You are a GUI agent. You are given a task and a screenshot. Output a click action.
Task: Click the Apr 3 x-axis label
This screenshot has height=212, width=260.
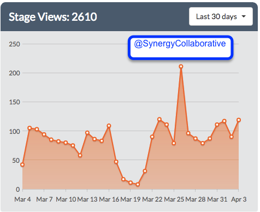(239, 199)
